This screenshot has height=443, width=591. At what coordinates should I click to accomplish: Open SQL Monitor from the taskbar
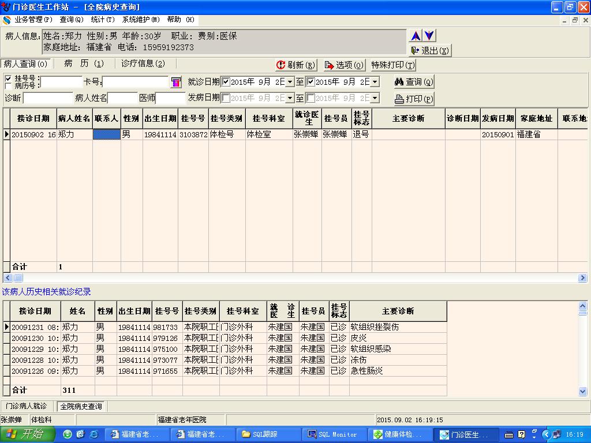point(332,434)
